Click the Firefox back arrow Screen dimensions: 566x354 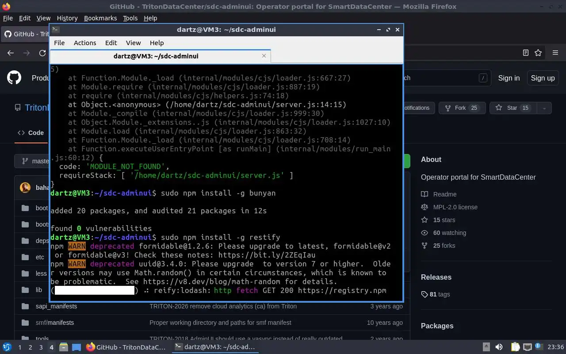tap(11, 53)
